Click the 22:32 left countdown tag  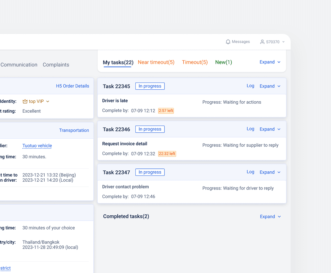pos(167,154)
